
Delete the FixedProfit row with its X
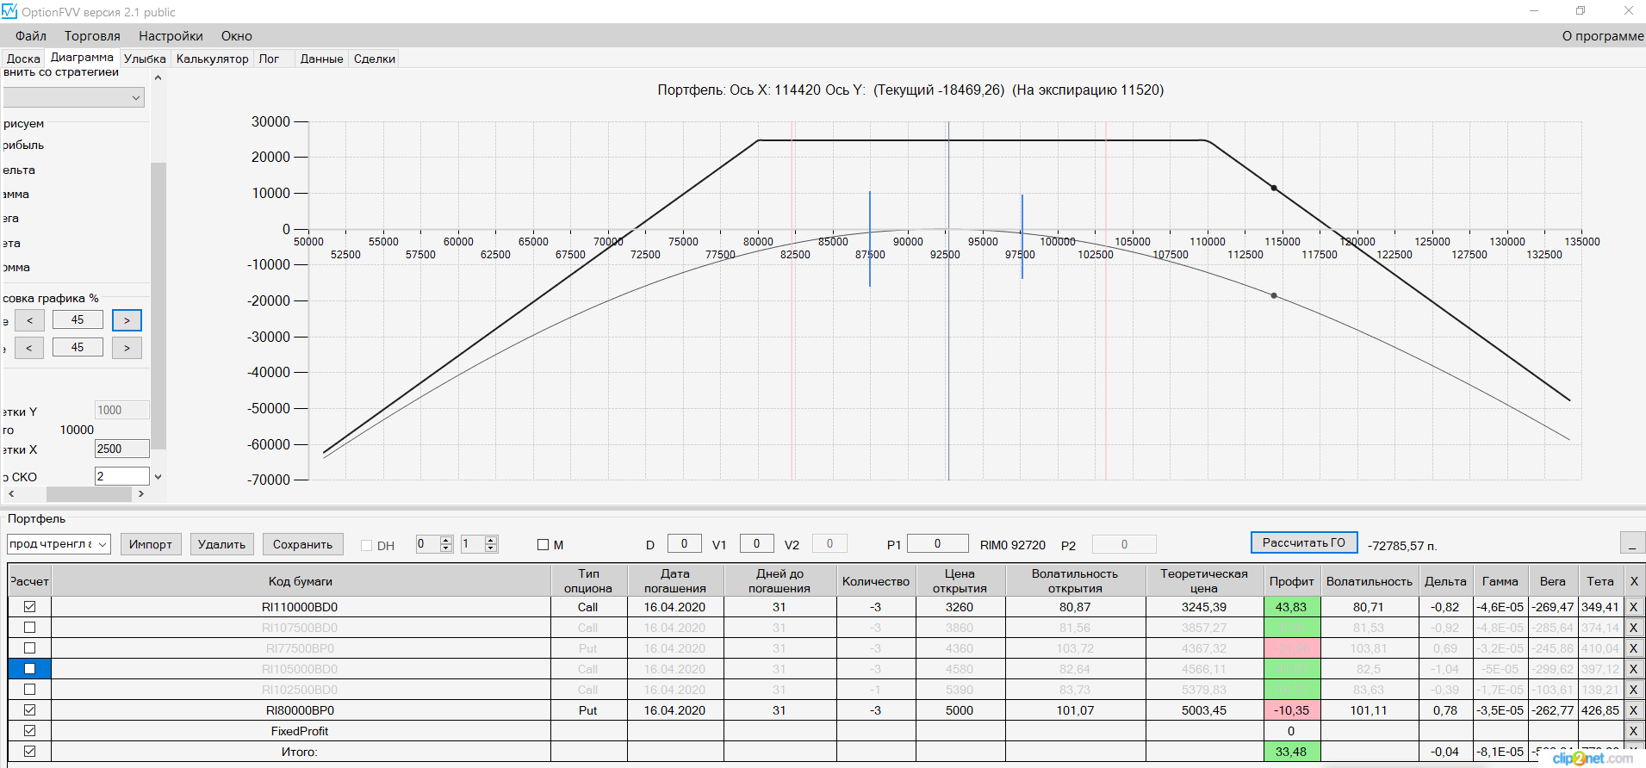coord(1633,731)
